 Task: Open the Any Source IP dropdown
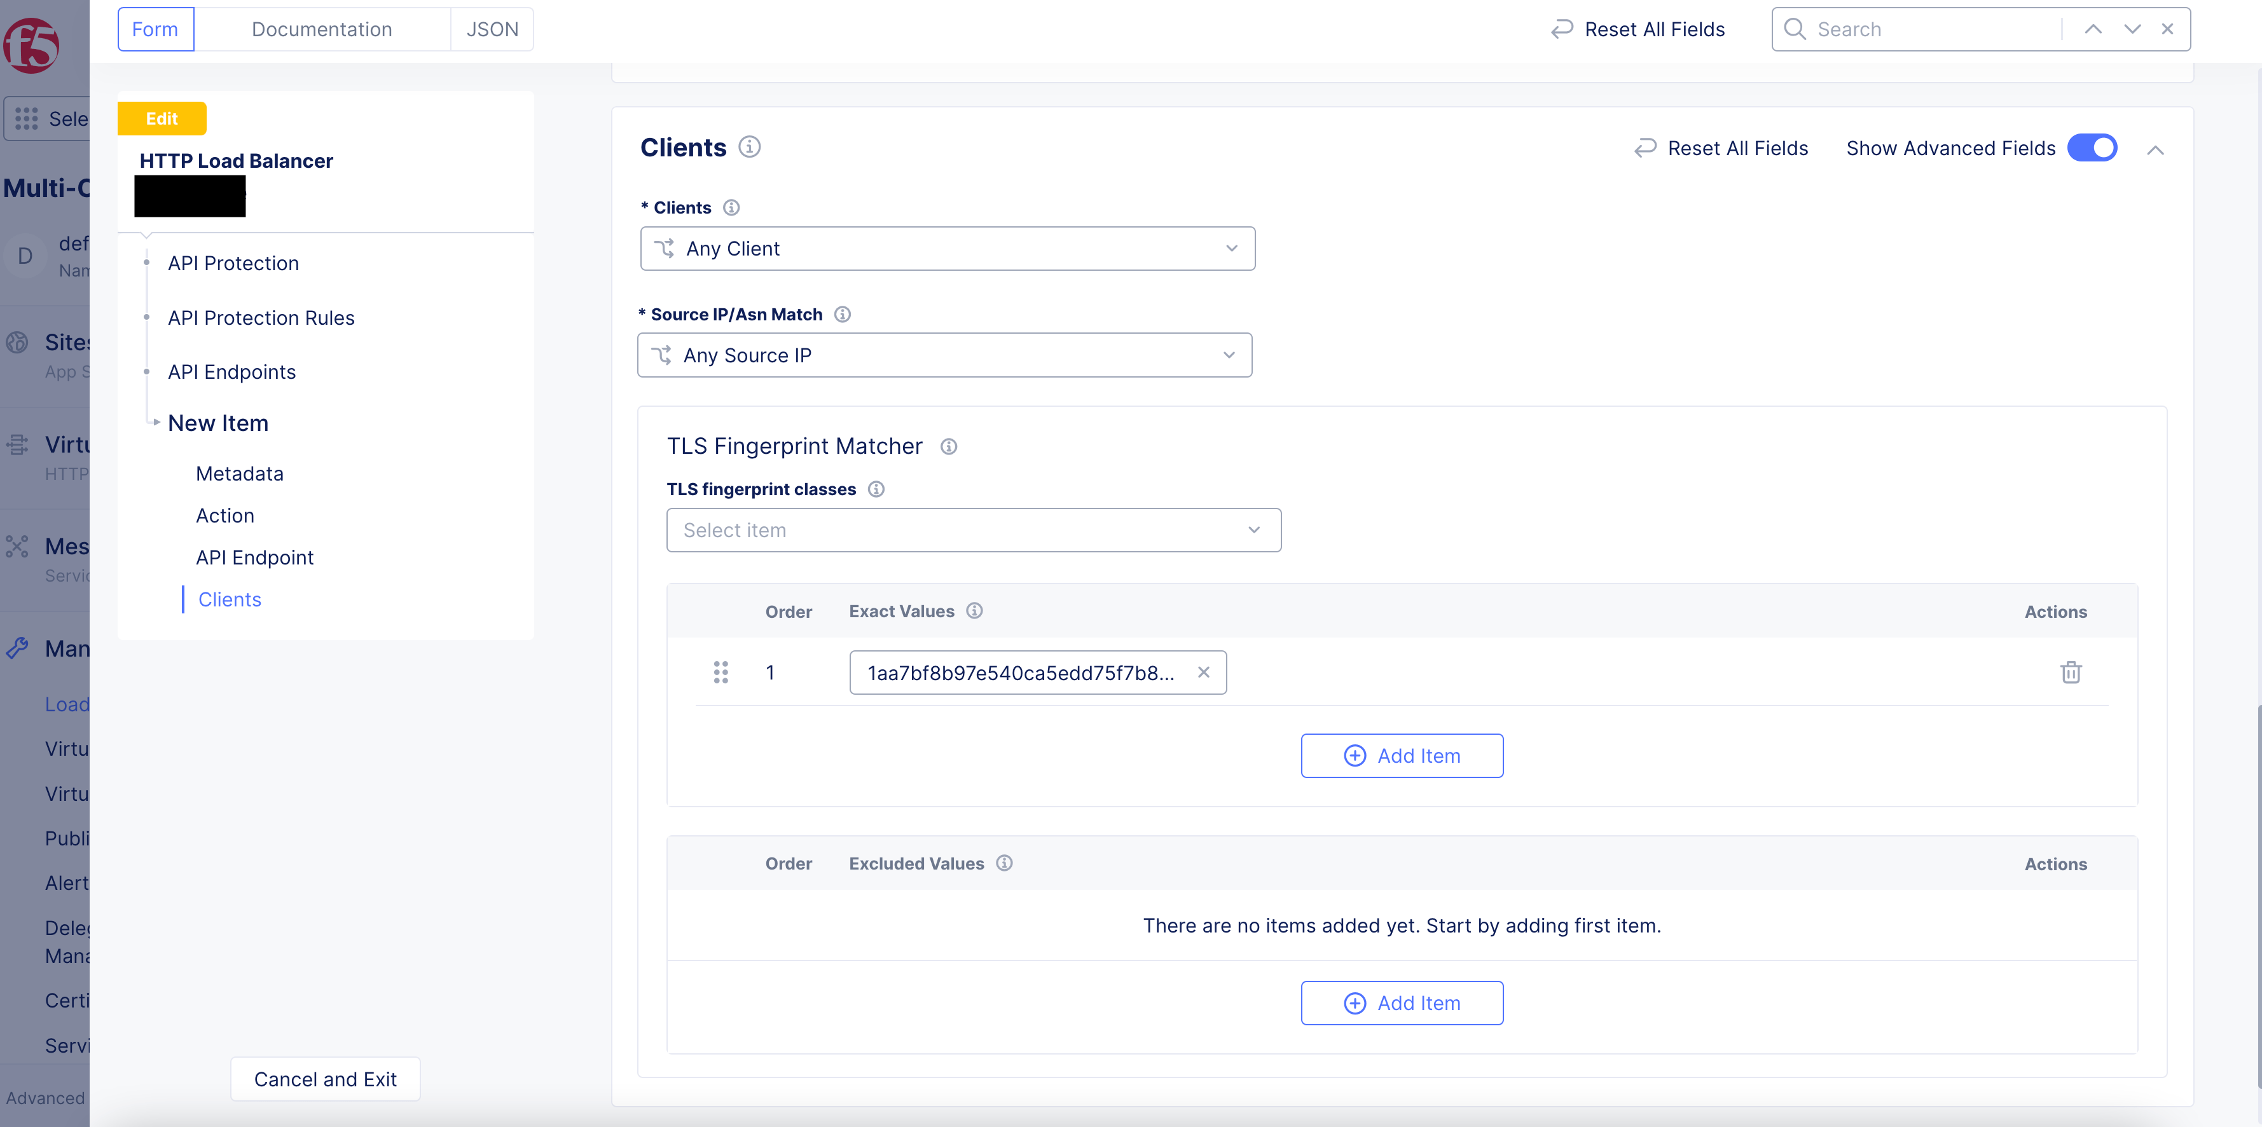pos(944,355)
